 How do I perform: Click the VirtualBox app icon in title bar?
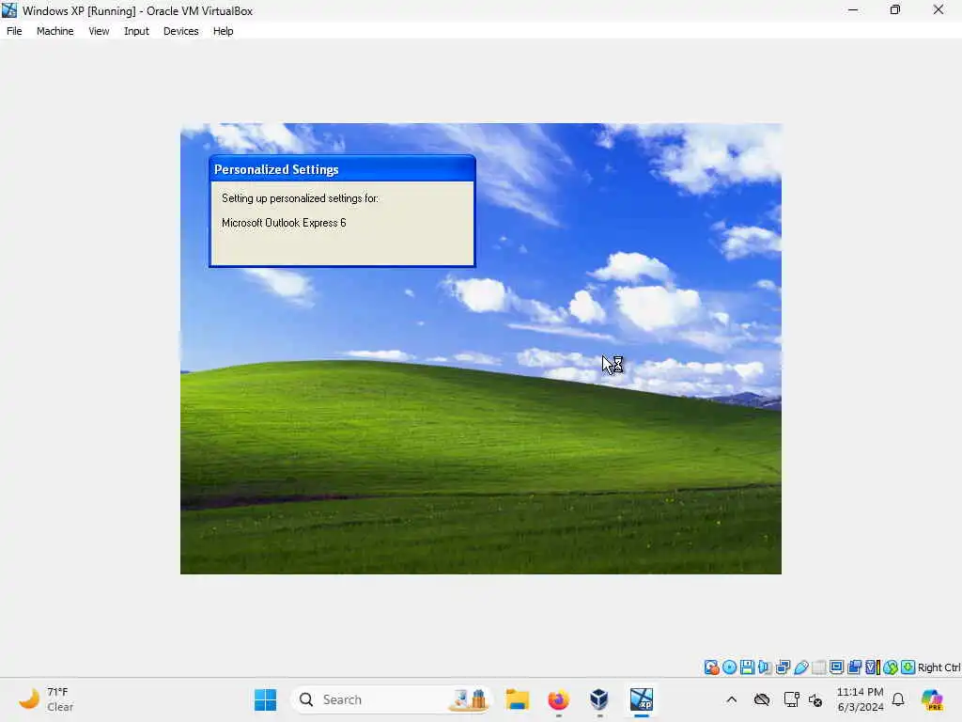click(x=9, y=10)
